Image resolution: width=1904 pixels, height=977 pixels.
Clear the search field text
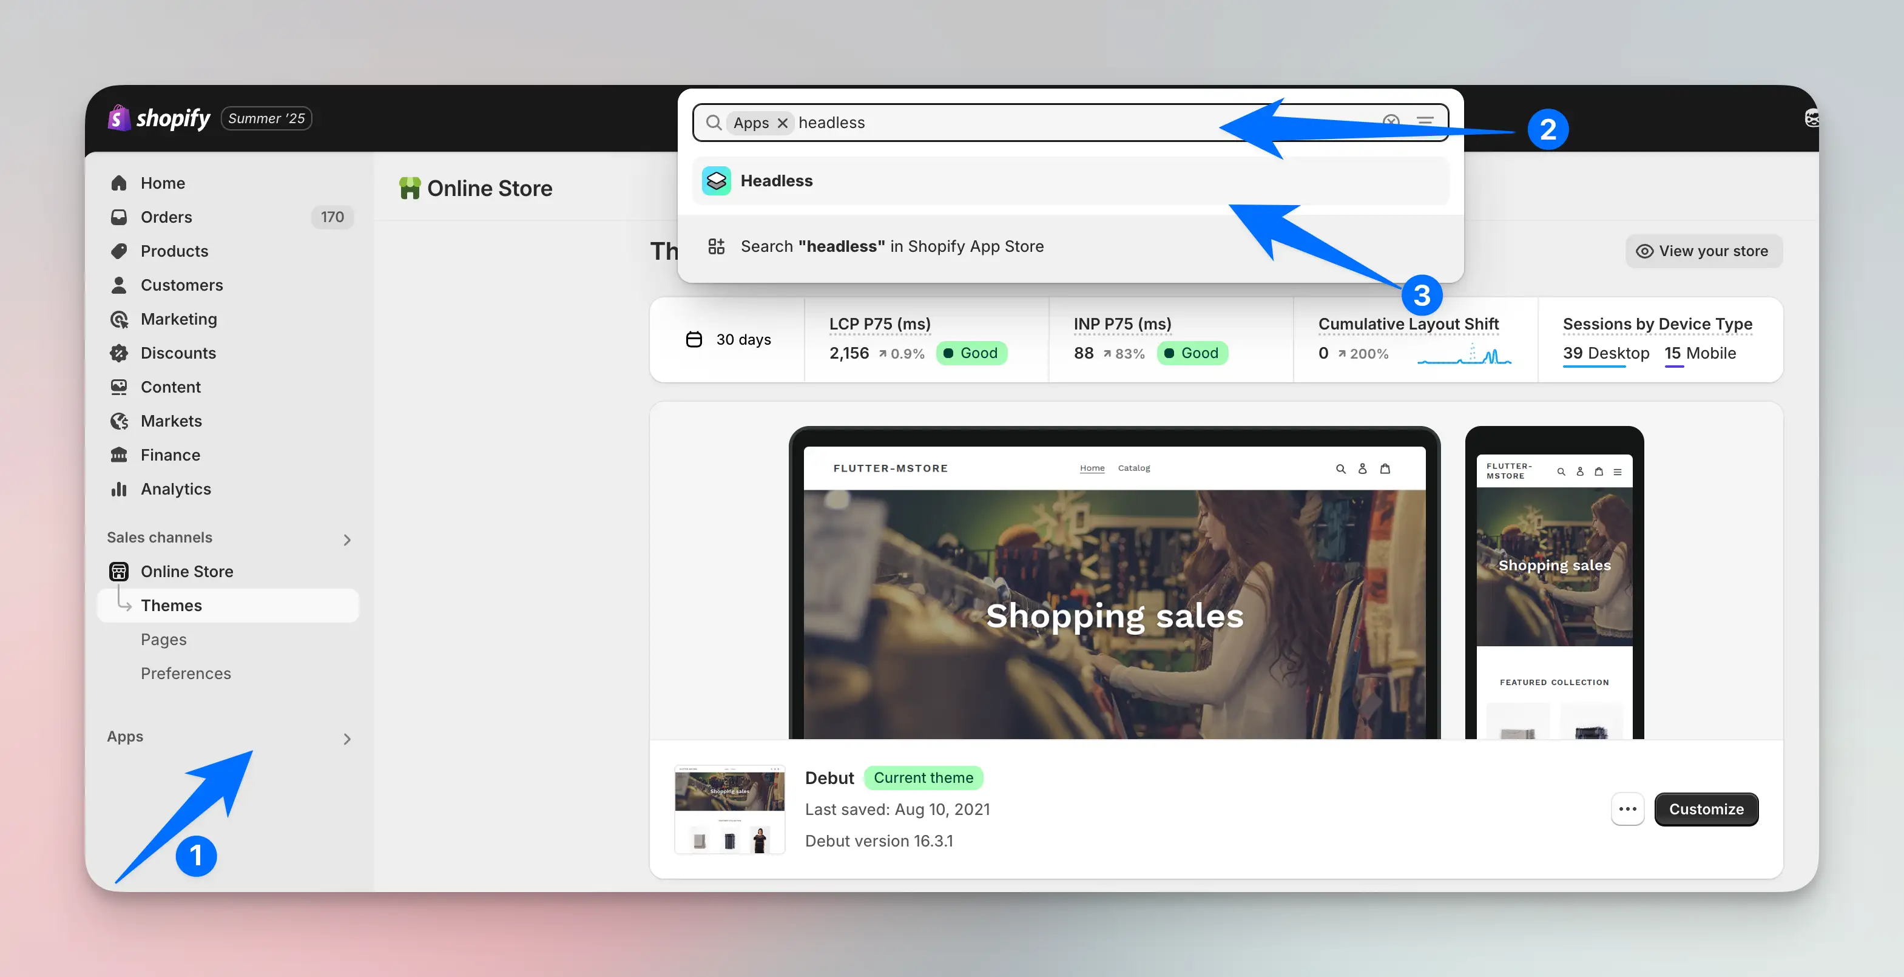(1390, 122)
